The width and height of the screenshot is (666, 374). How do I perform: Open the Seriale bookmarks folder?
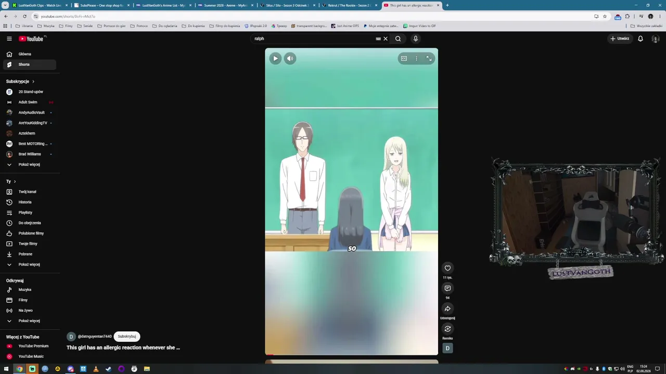[85, 26]
